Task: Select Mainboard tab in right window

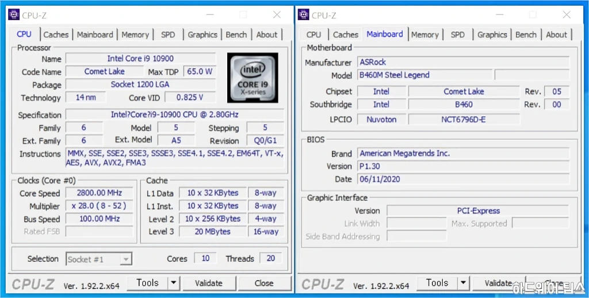Action: (385, 34)
